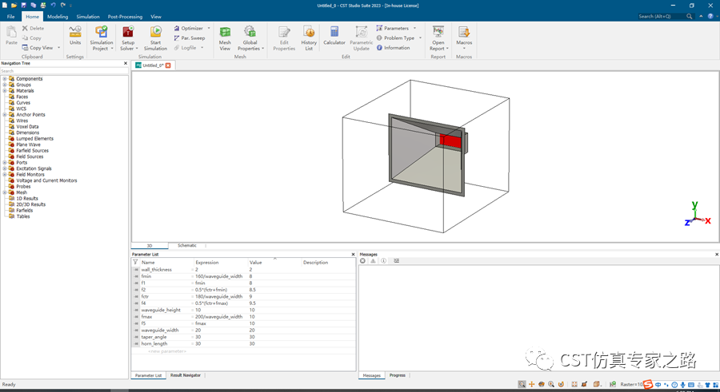
Task: Toggle the Parameter List filter icon
Action: pos(135,262)
